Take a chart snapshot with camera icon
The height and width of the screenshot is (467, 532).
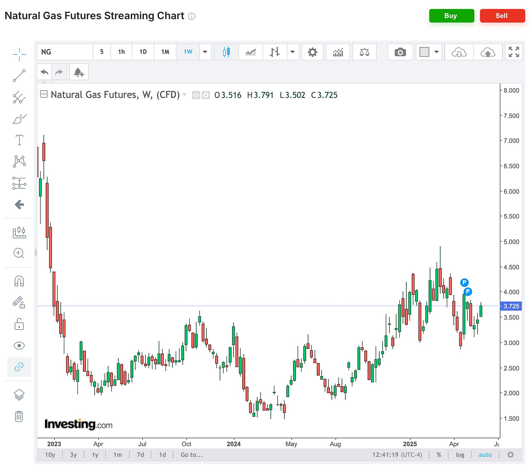400,52
